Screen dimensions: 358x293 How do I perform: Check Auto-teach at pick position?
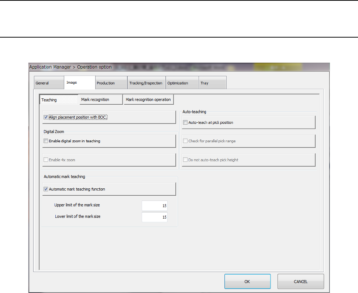point(185,122)
